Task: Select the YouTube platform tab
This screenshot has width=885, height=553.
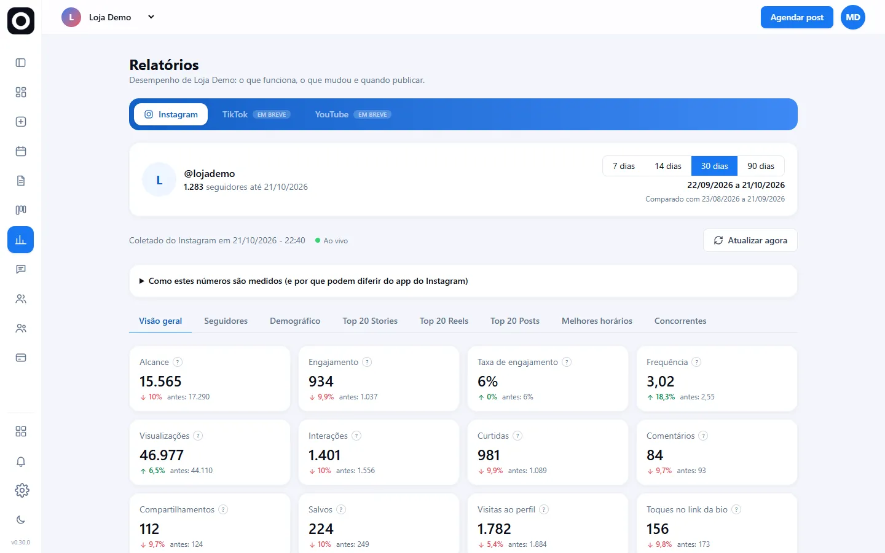Action: (x=353, y=114)
